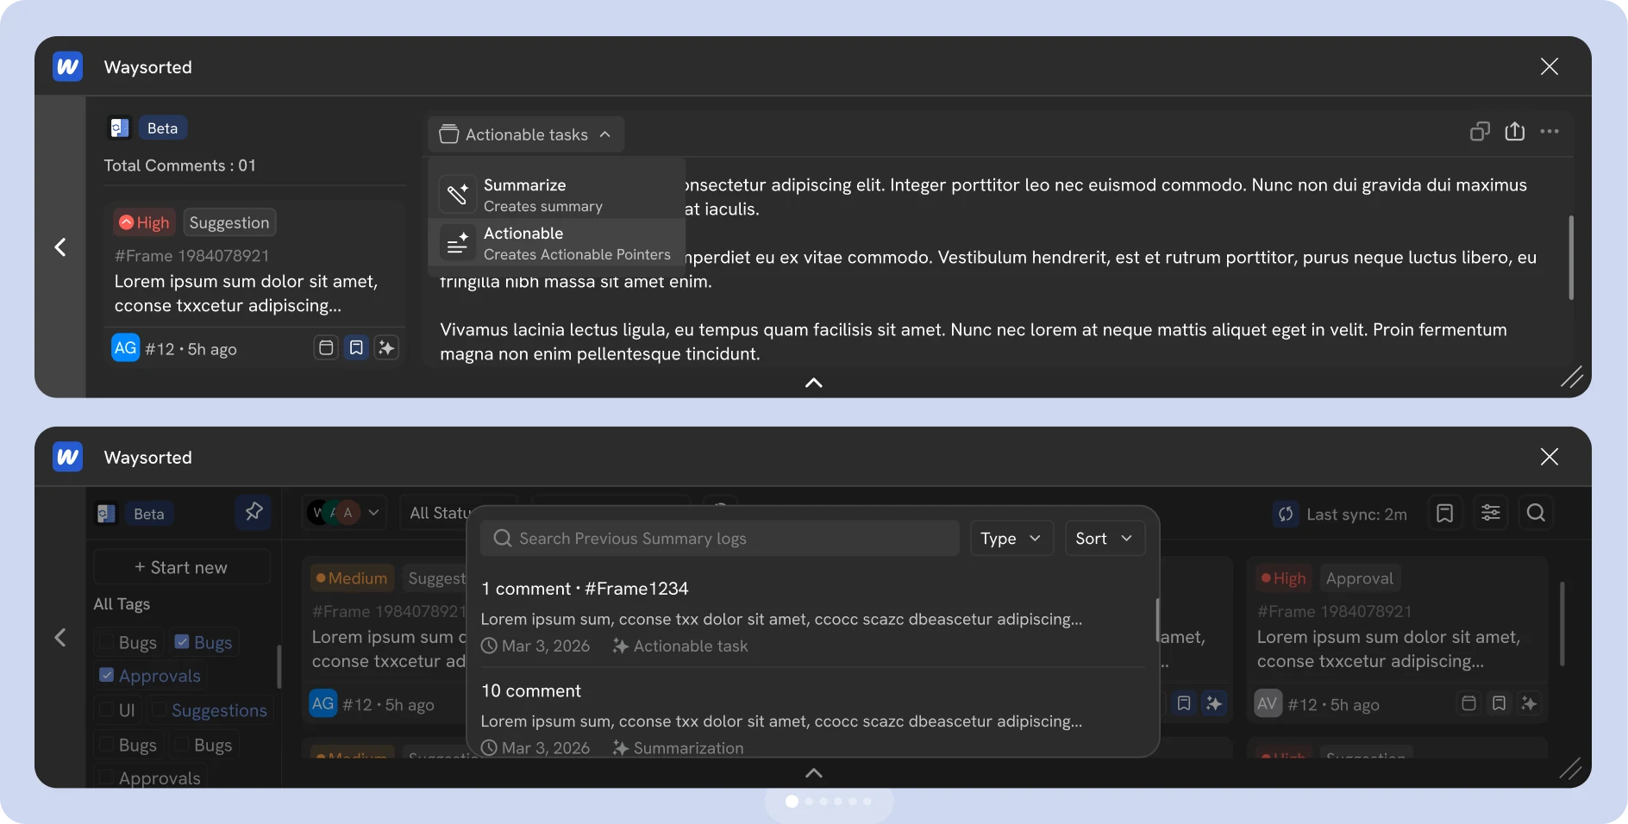Select Summarize, Creates summary option
The image size is (1628, 824).
(557, 195)
